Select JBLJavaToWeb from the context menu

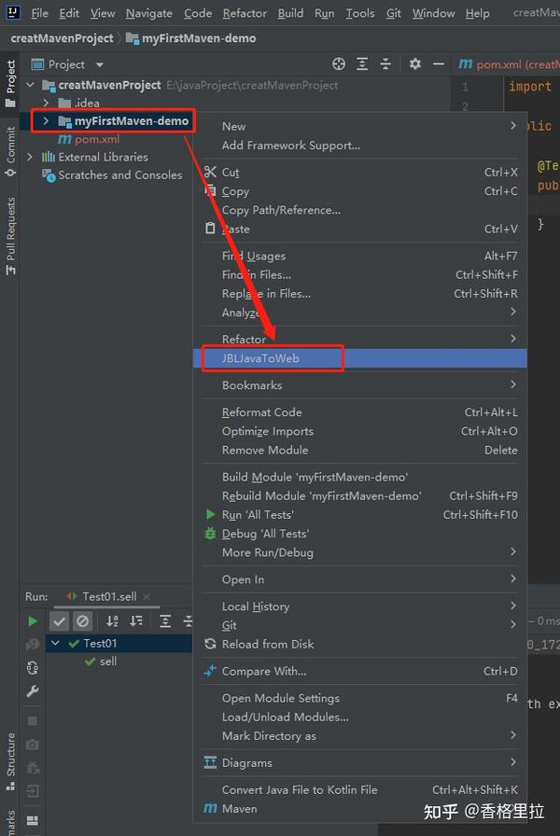coord(260,358)
